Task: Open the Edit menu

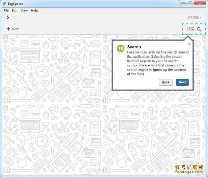Action: click(x=15, y=10)
